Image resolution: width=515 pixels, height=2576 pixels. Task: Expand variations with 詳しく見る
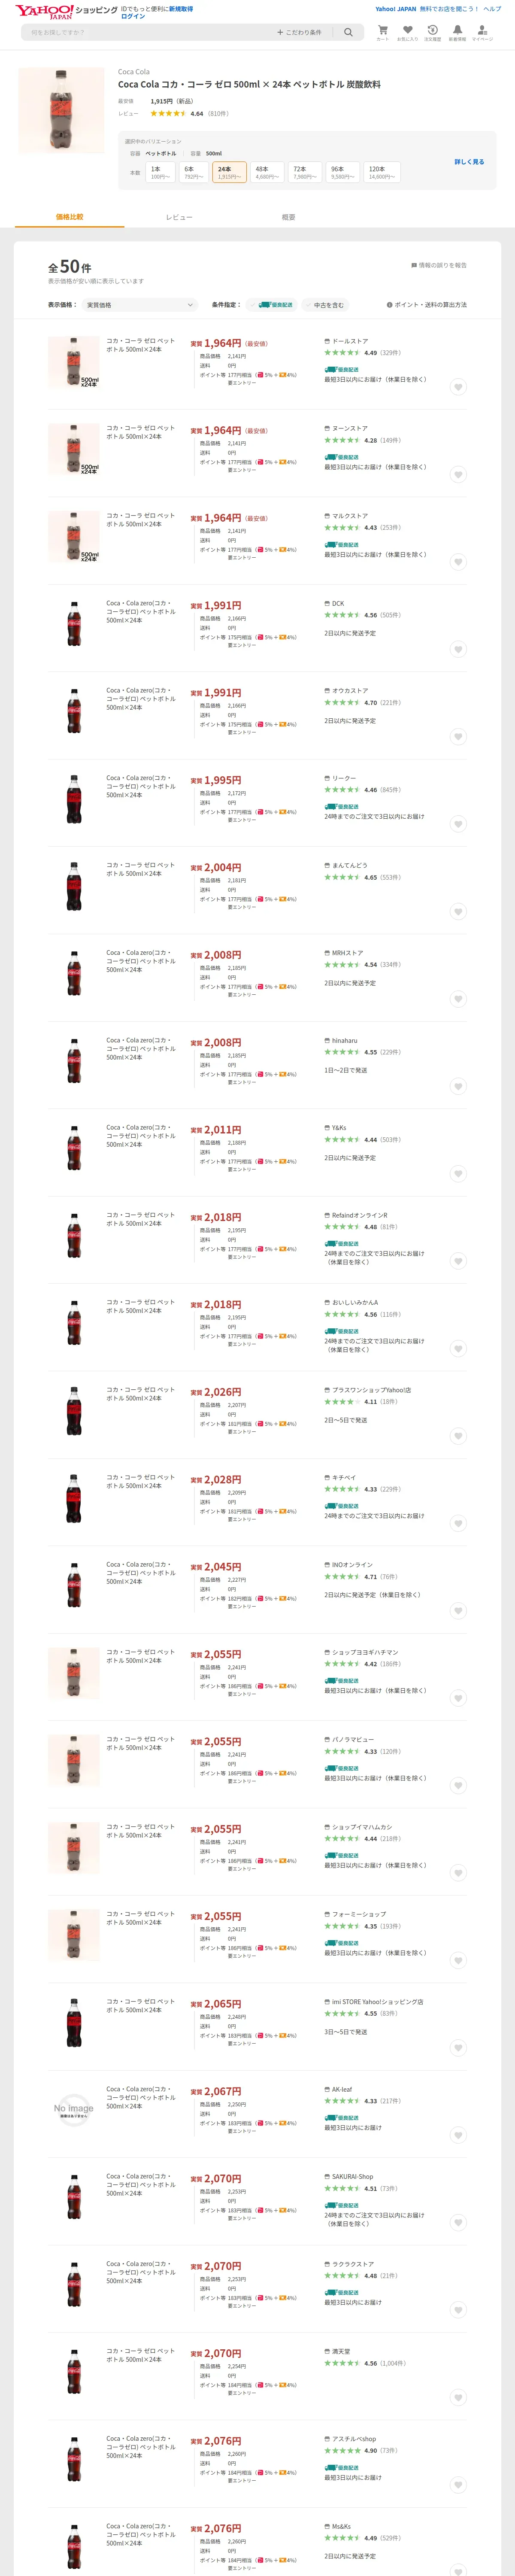[469, 161]
